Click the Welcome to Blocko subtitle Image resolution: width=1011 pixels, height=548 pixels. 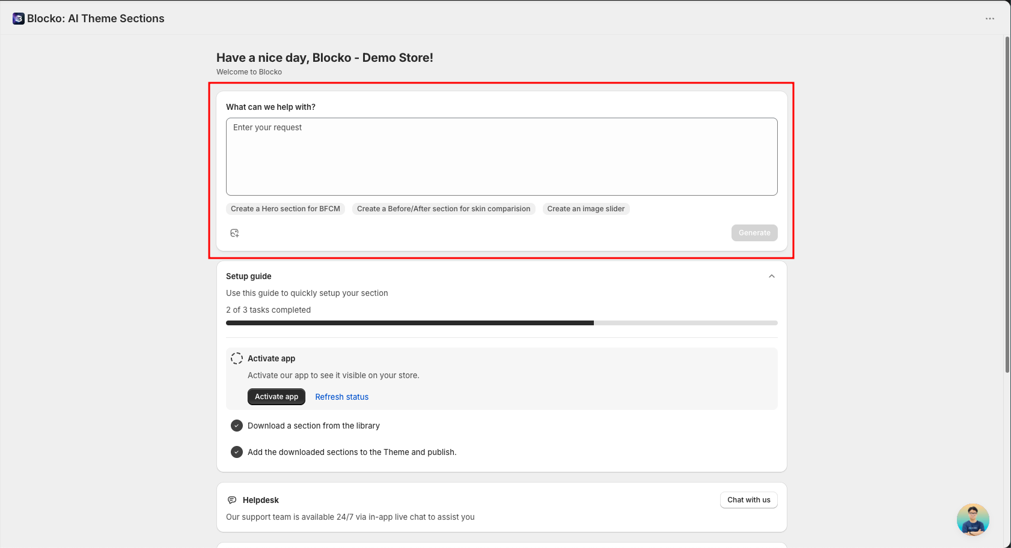coord(249,72)
